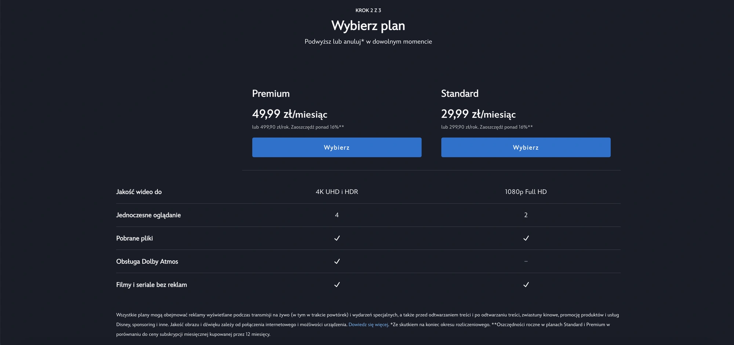The height and width of the screenshot is (345, 734).
Task: Click Premium checkmark for Filmy i seriale bez reklam
Action: pyautogui.click(x=337, y=285)
